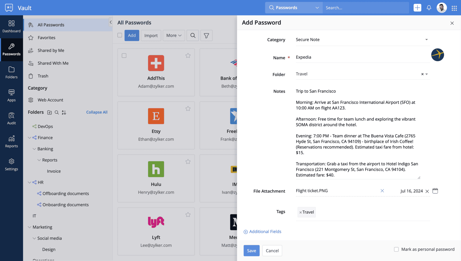Select All Passwords in the list
Image resolution: width=461 pixels, height=261 pixels.
tap(68, 25)
